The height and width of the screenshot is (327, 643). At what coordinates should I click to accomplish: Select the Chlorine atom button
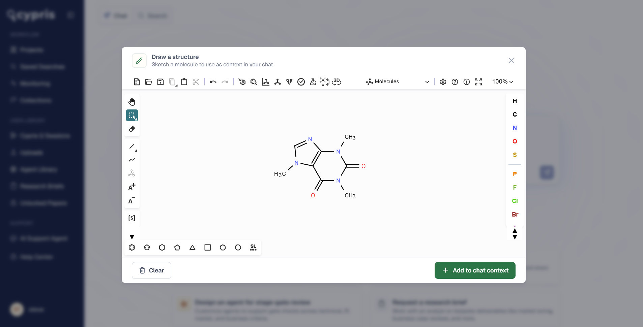515,201
